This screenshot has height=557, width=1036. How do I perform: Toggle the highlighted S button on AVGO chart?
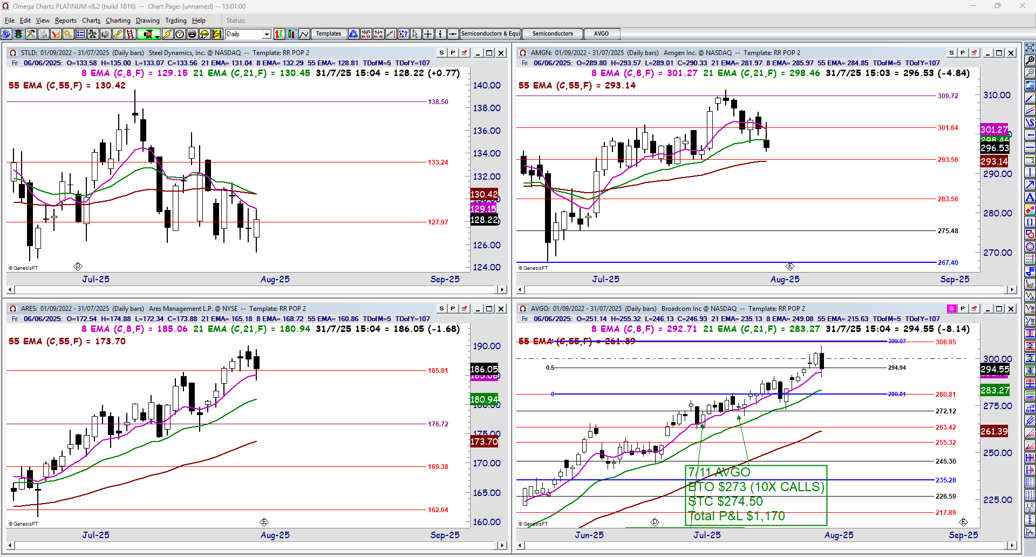[951, 309]
